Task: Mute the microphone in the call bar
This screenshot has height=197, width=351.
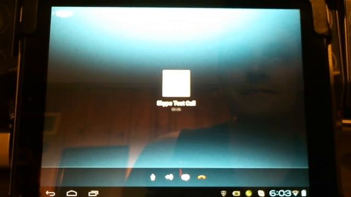Action: [x=153, y=177]
